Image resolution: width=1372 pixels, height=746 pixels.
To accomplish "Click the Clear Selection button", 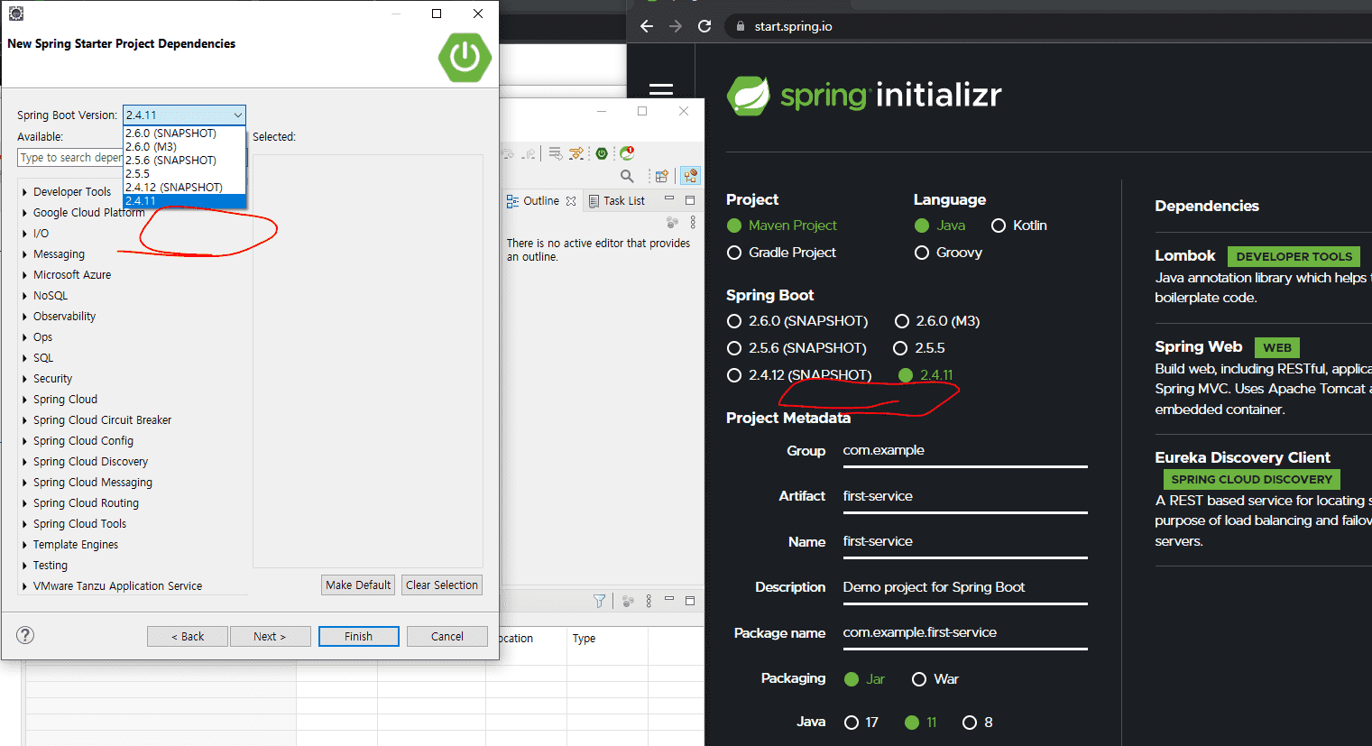I will click(442, 585).
